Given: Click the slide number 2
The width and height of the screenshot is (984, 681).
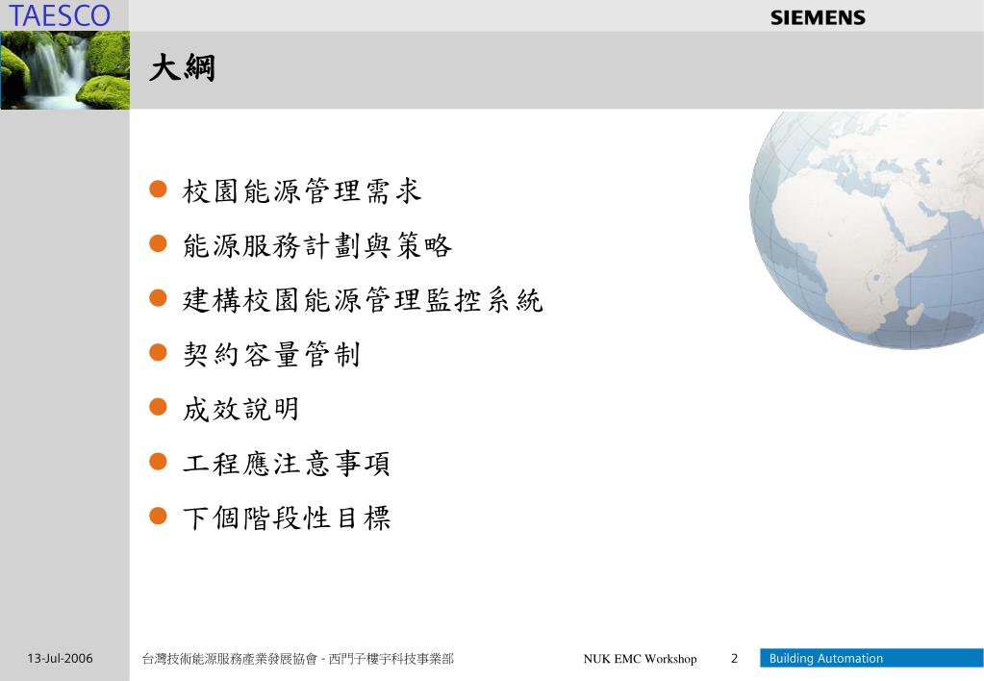Looking at the screenshot, I should [x=734, y=659].
